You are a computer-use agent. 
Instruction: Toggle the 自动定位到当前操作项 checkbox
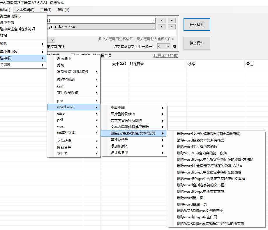[x=73, y=55]
